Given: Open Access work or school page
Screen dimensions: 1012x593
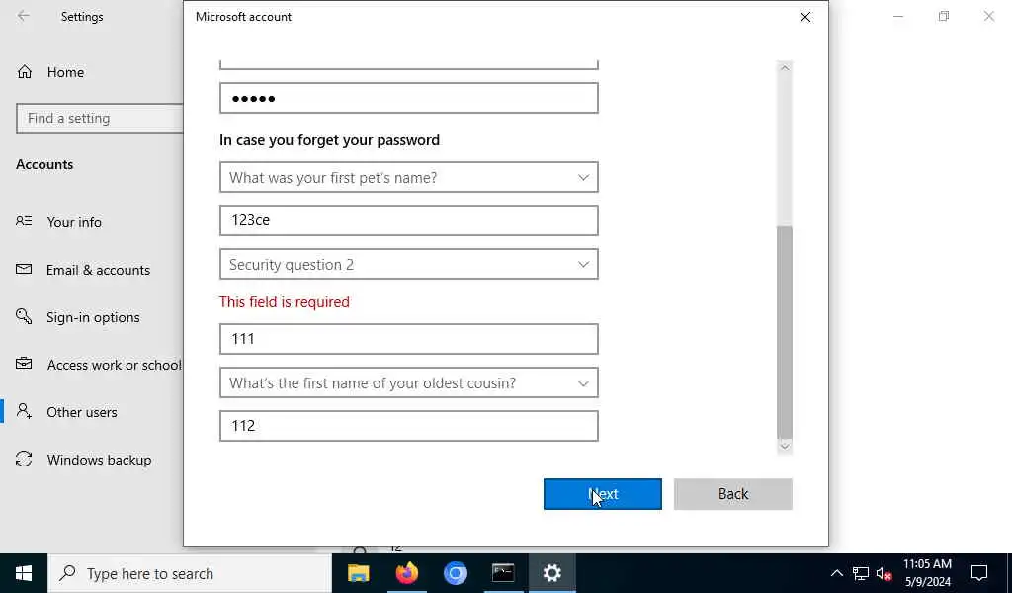Looking at the screenshot, I should pos(115,365).
